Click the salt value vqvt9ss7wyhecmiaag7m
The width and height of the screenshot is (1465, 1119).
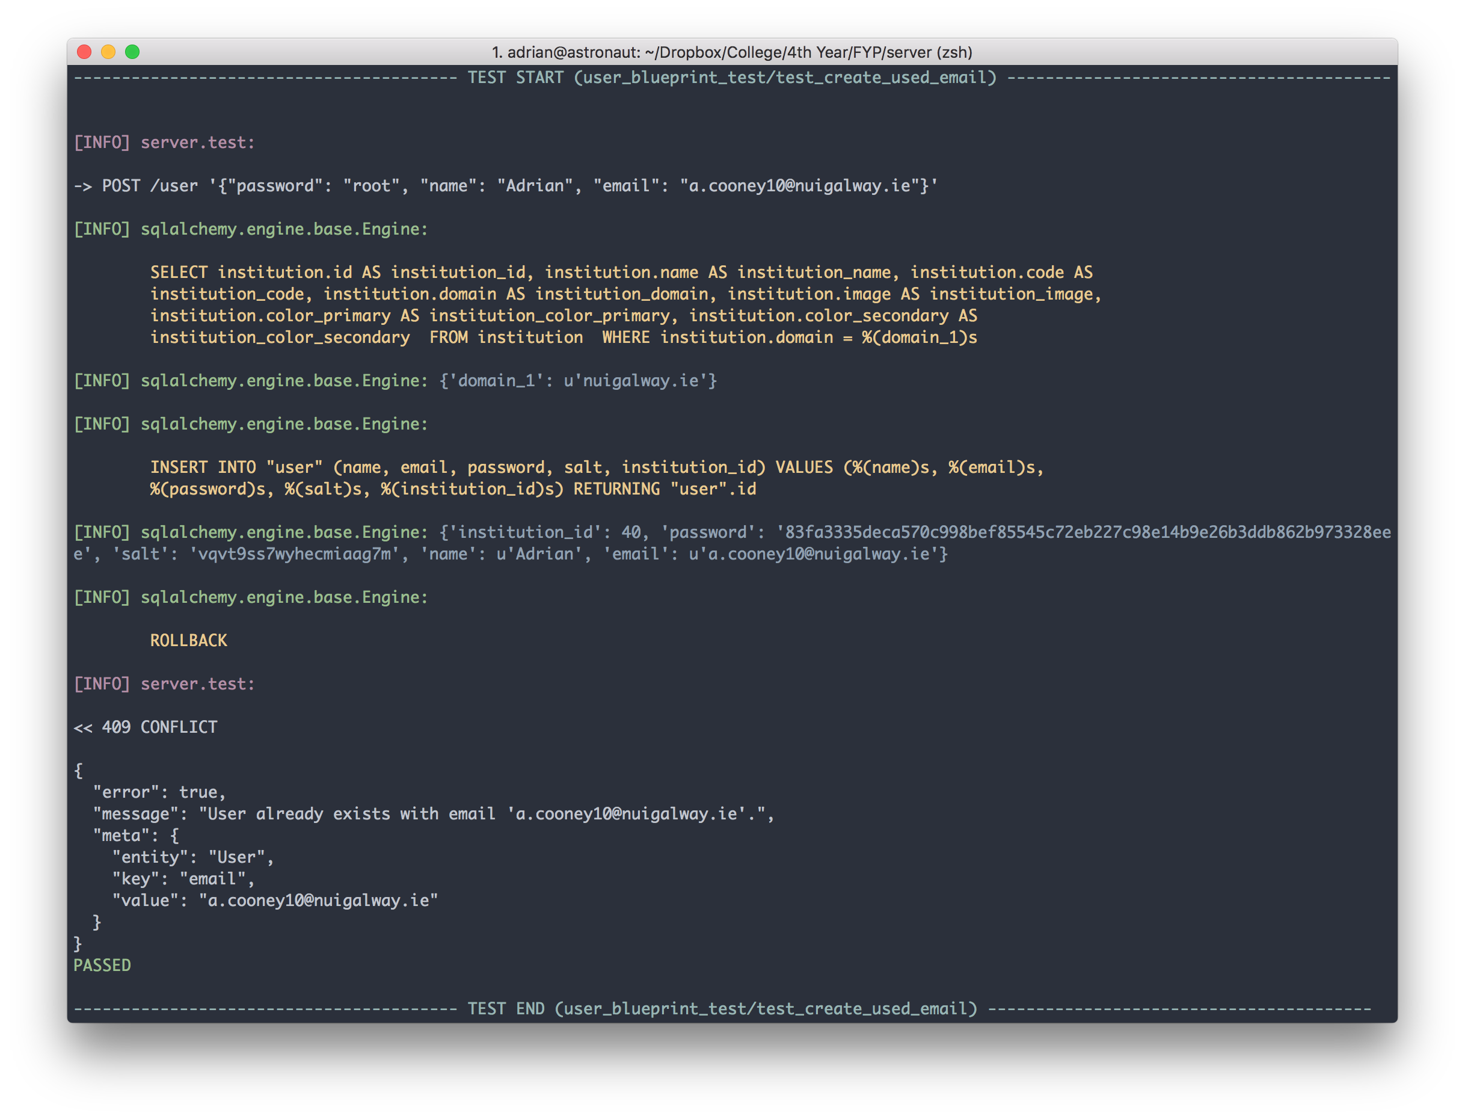(294, 554)
